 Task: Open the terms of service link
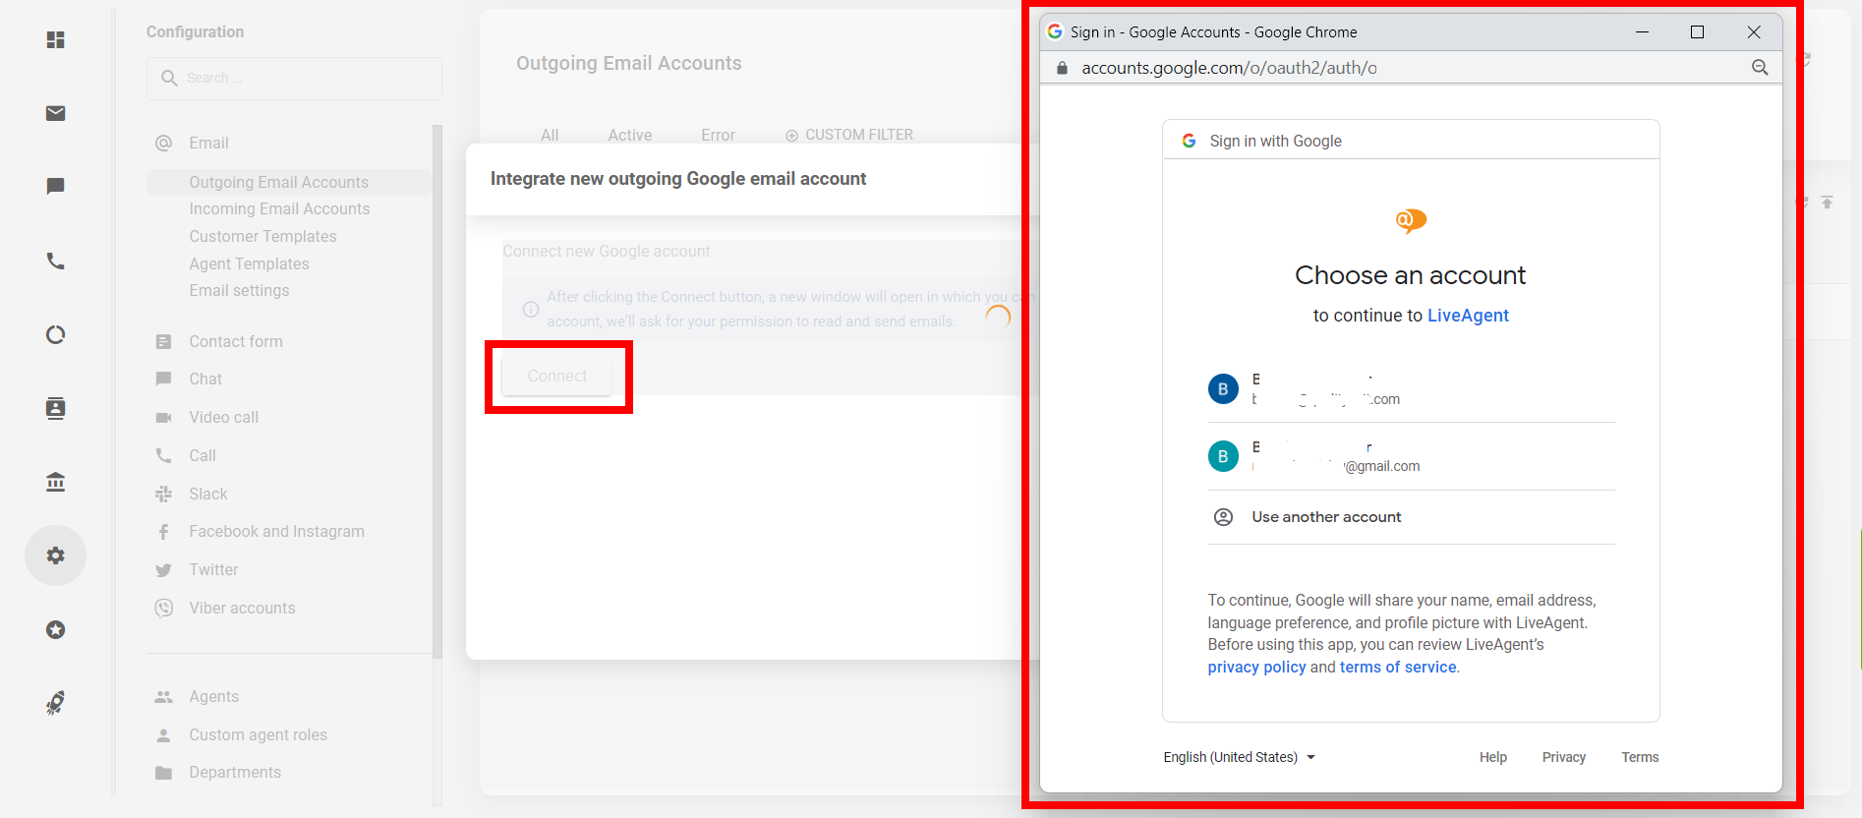pyautogui.click(x=1398, y=668)
